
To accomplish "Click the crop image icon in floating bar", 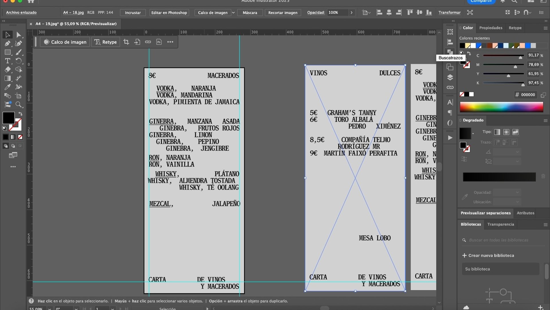I will (x=126, y=42).
